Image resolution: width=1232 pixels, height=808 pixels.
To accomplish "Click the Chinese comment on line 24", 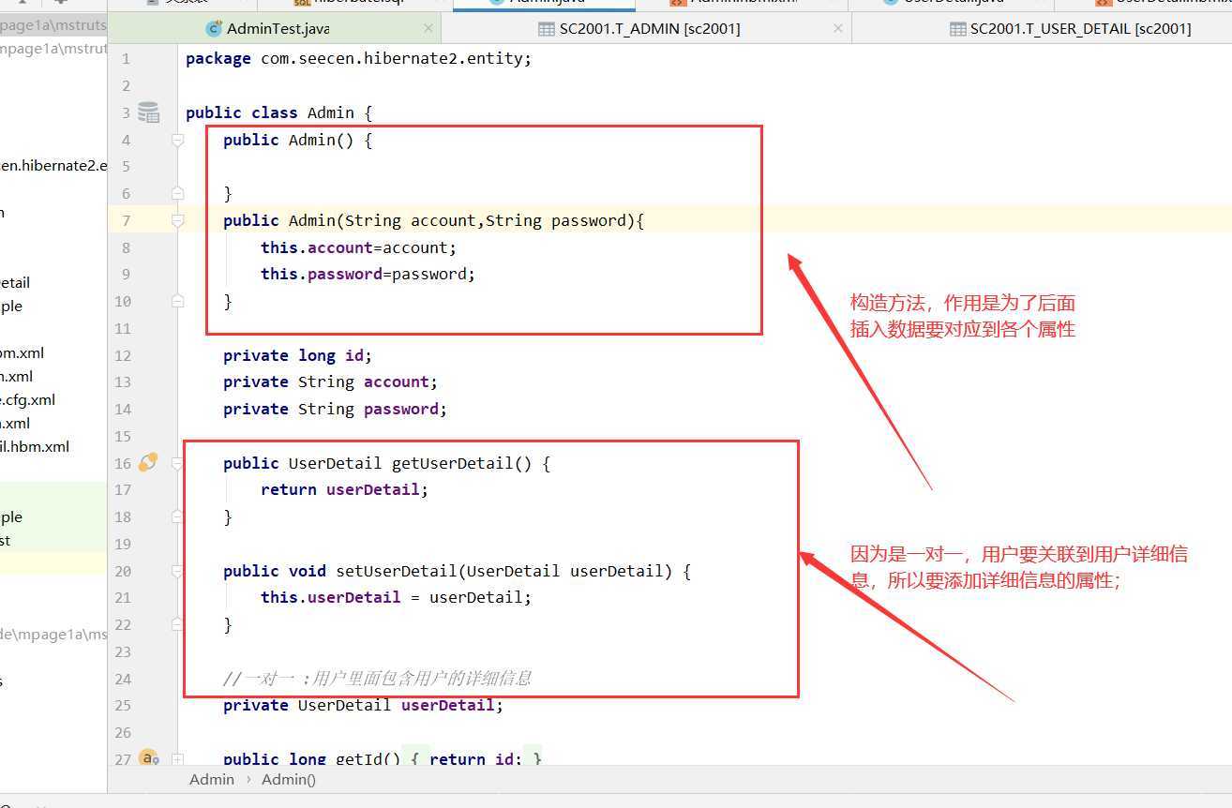I will coord(377,678).
